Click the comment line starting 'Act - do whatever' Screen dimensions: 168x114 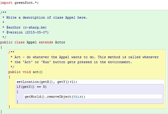pyautogui.click(x=86, y=57)
